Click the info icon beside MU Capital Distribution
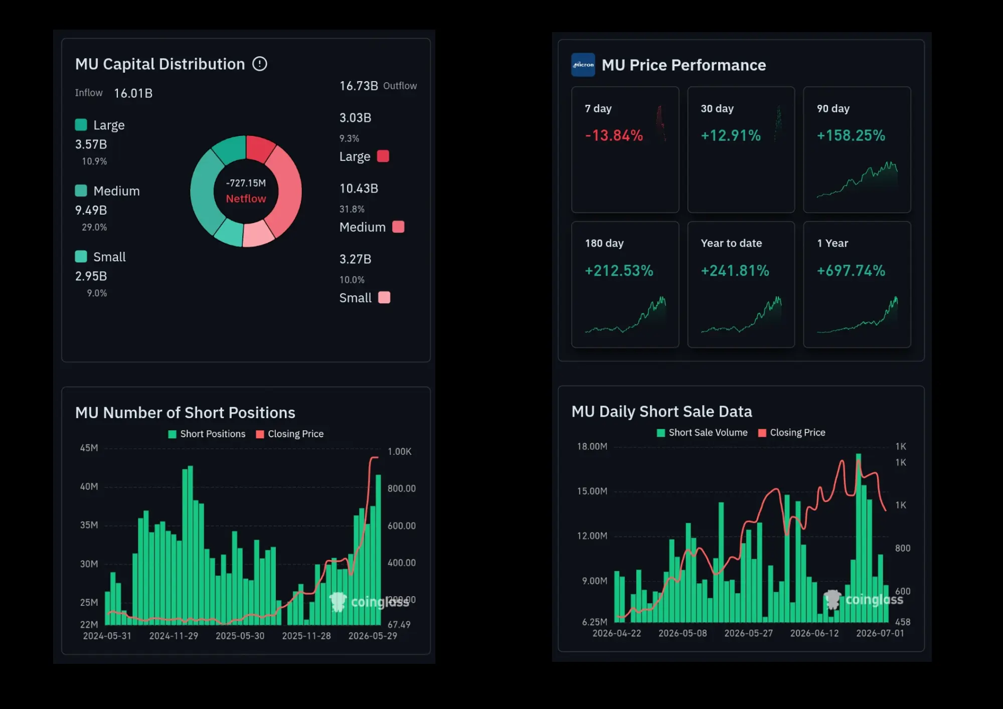 (260, 64)
